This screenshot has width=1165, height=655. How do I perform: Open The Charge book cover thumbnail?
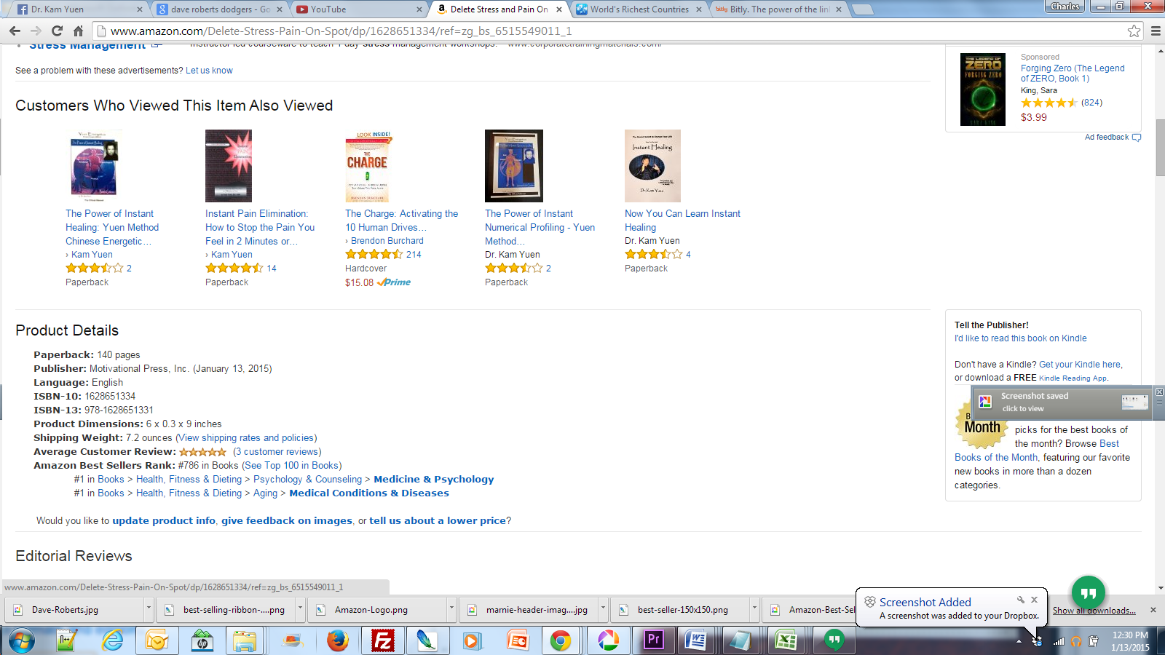pos(367,166)
